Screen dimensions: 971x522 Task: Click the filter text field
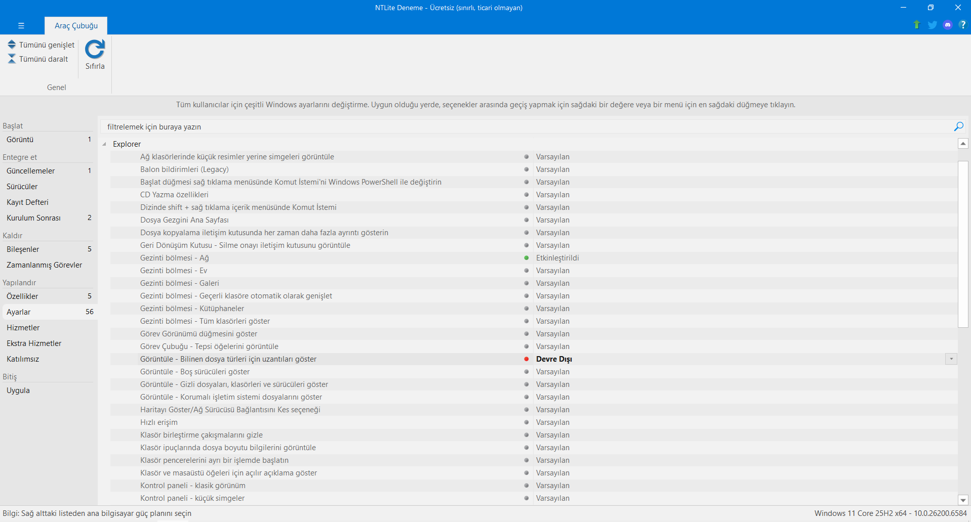pyautogui.click(x=527, y=127)
